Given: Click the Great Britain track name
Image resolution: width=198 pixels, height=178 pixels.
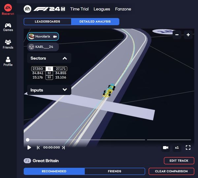Looking at the screenshot, I should pyautogui.click(x=46, y=161).
